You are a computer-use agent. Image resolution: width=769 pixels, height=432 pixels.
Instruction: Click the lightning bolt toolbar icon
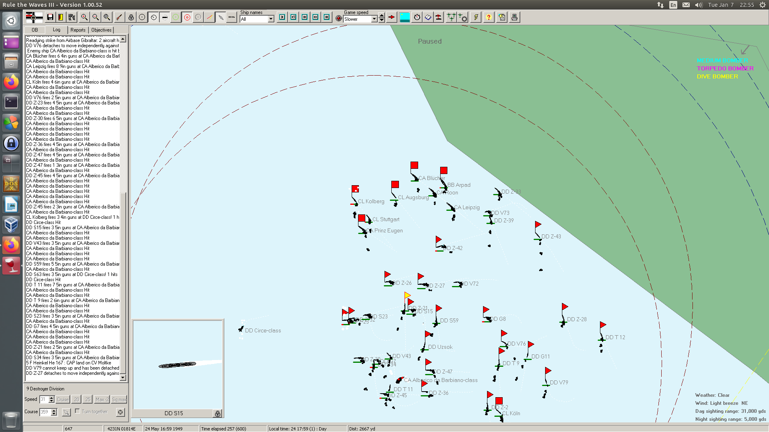(x=476, y=17)
